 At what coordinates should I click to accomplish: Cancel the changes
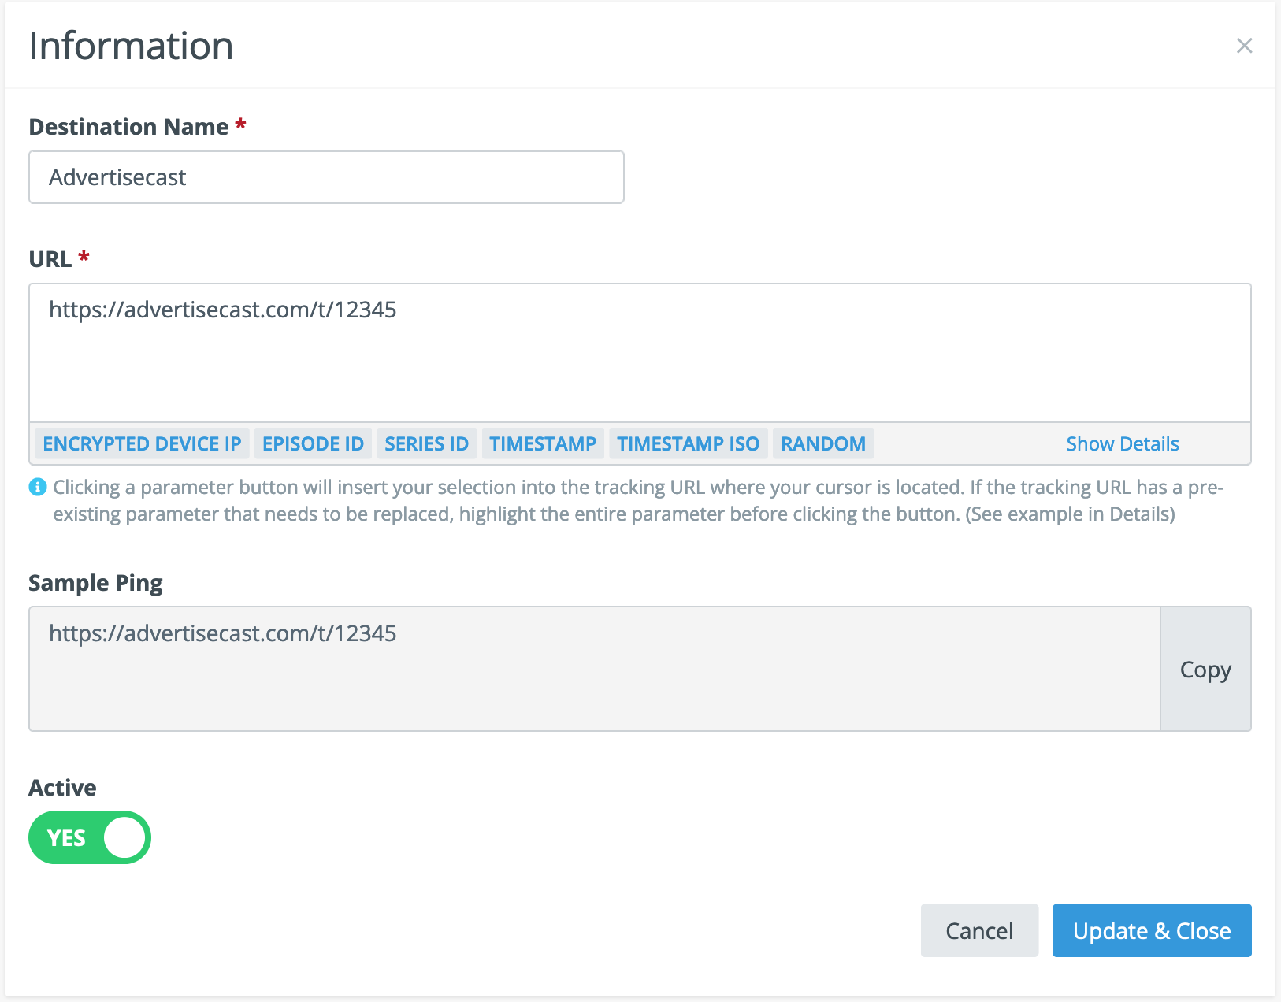point(978,930)
